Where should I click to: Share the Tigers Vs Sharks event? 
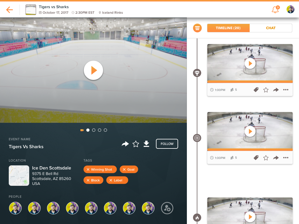(125, 144)
